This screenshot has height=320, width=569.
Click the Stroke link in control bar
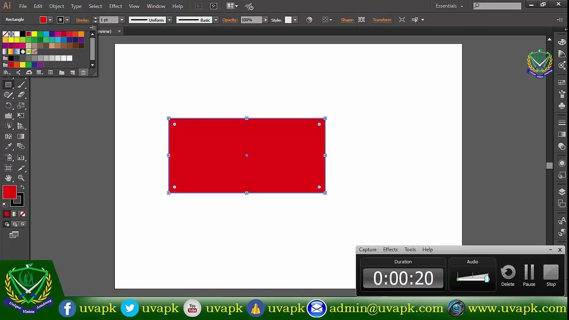82,20
